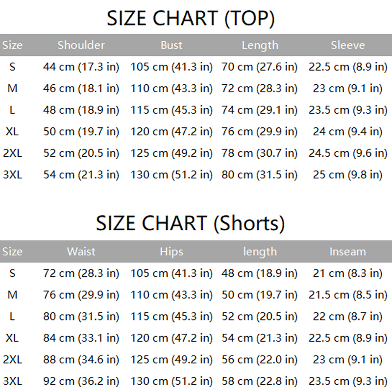
Task: Select the Hips column header
Action: (171, 252)
